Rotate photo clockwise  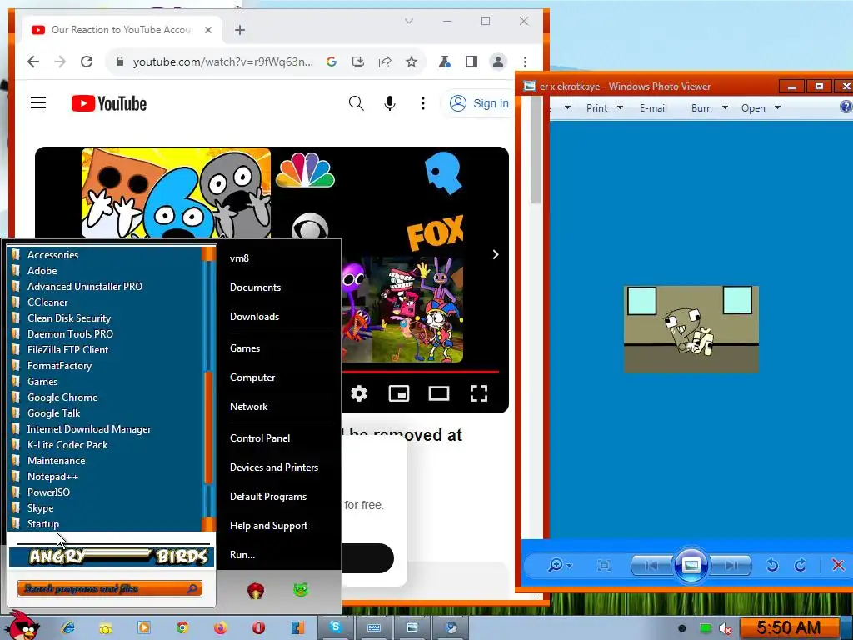[800, 566]
